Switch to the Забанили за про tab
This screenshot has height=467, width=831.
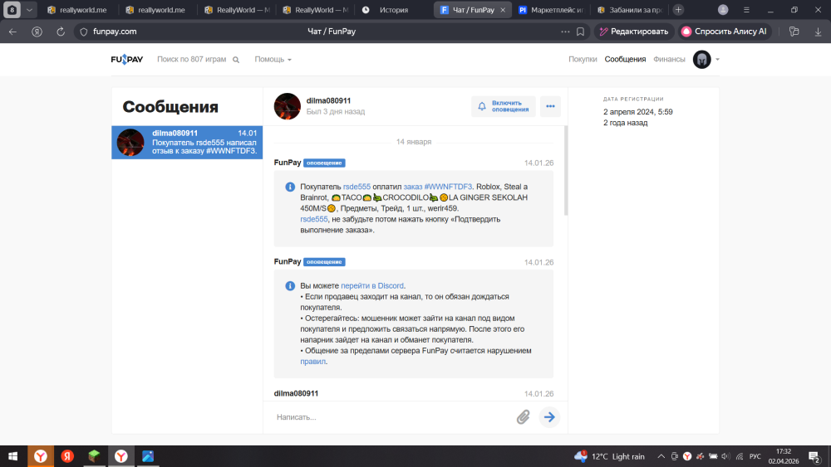coord(630,10)
